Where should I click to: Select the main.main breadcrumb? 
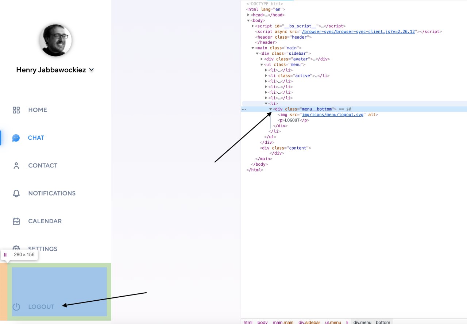point(283,322)
